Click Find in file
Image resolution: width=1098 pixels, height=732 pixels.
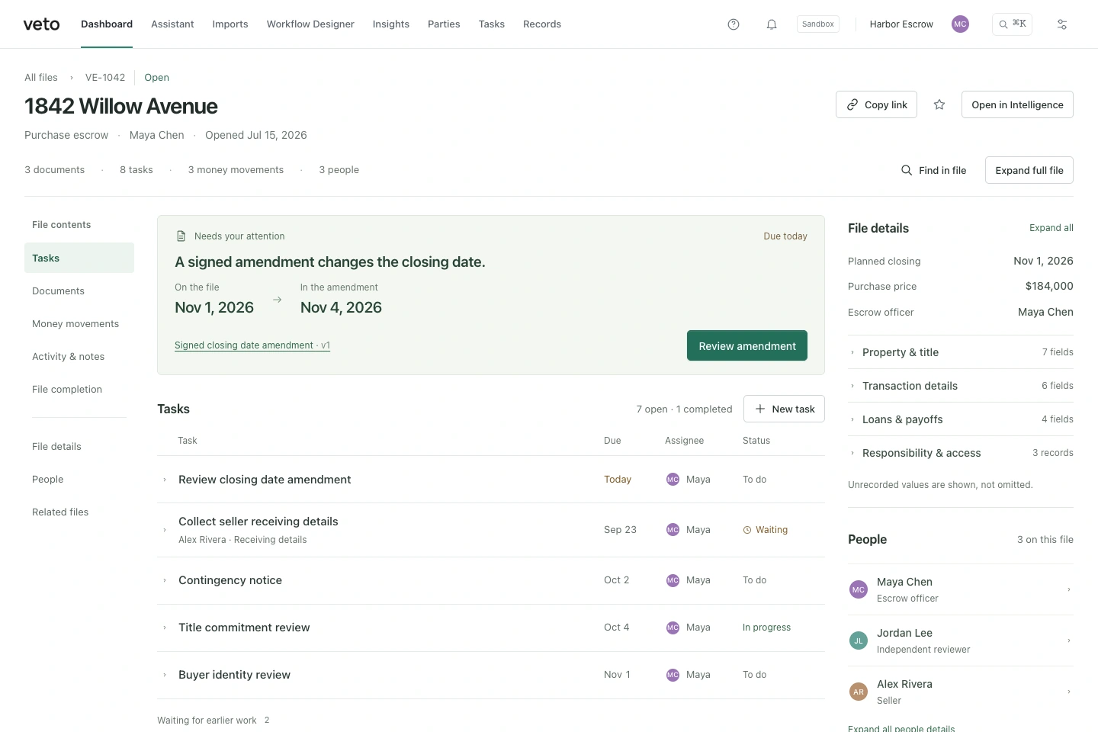click(933, 170)
